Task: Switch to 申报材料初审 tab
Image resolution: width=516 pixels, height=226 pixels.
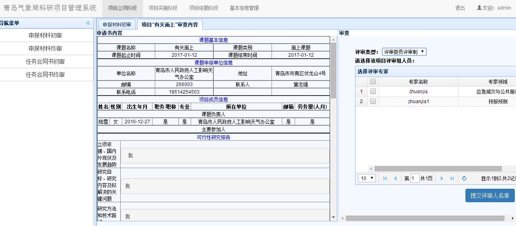Action: point(117,25)
